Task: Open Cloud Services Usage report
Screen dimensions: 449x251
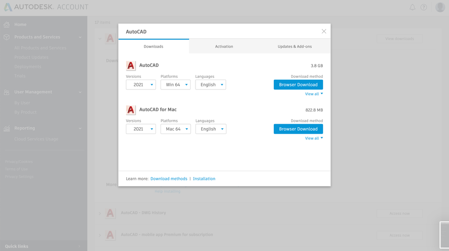Action: [36, 139]
